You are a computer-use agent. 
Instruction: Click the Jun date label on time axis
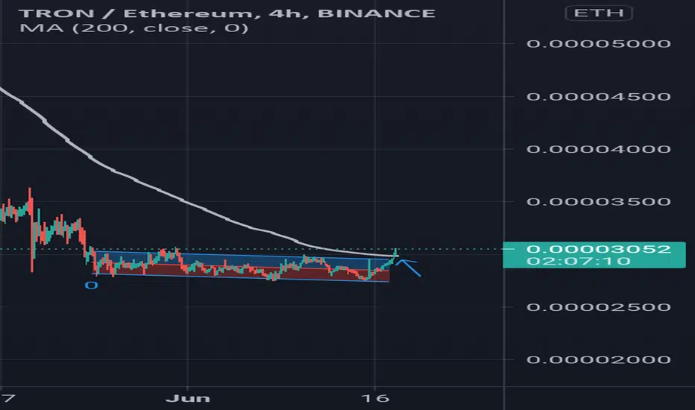[x=187, y=398]
